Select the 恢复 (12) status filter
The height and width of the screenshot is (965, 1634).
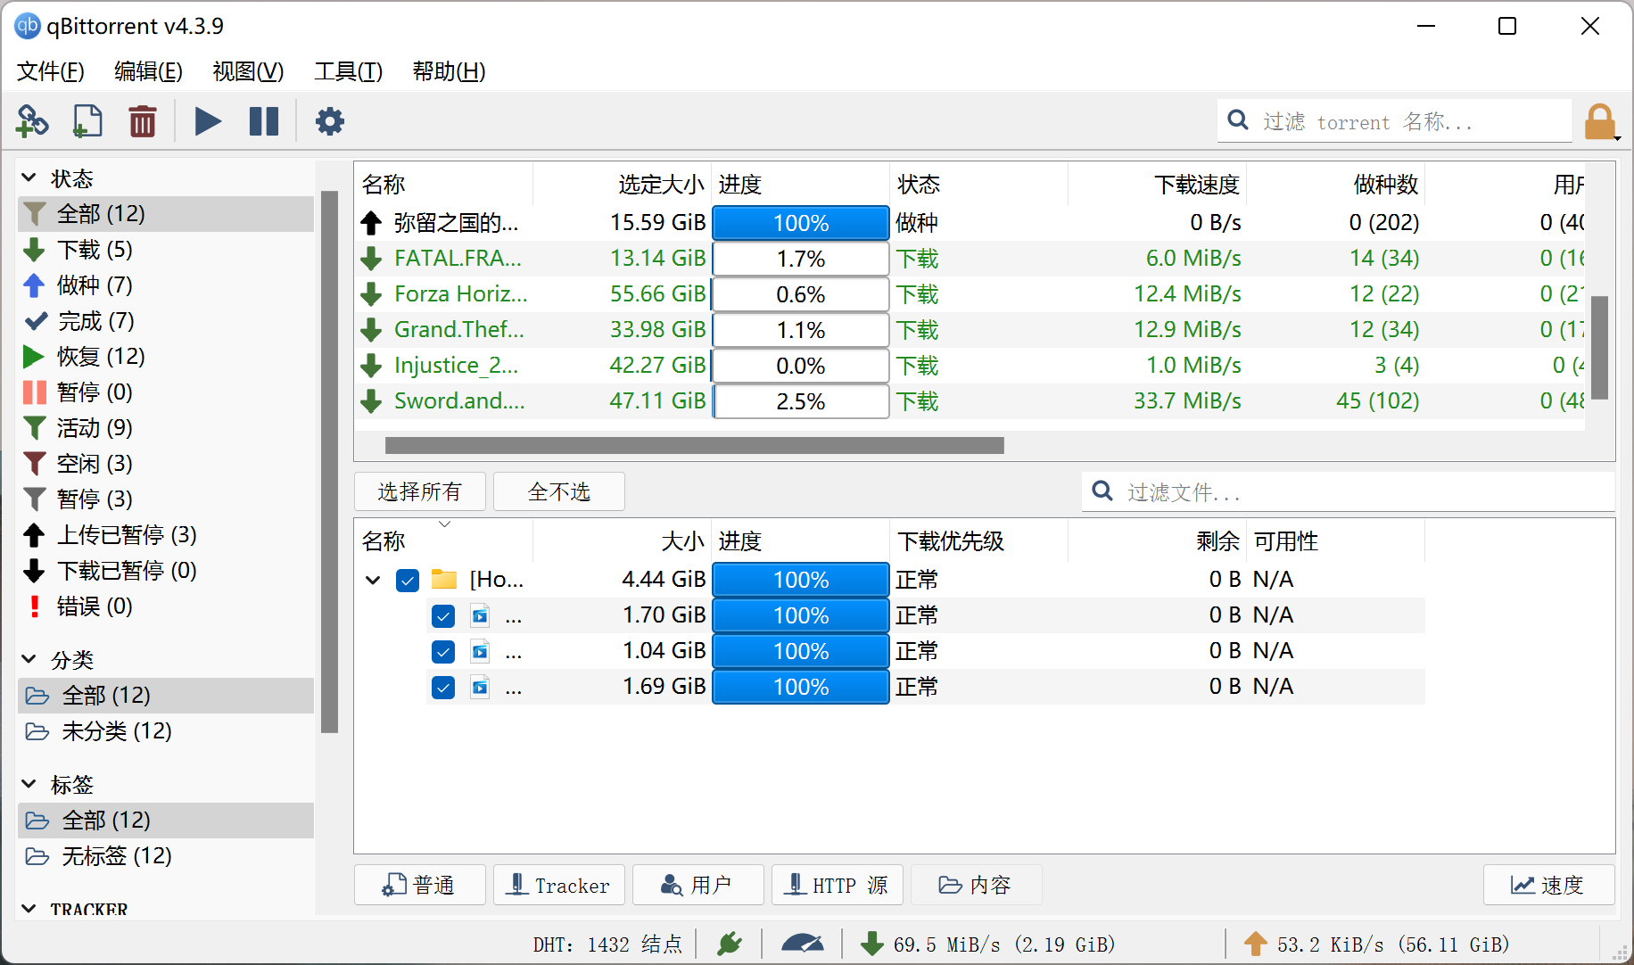coord(166,357)
